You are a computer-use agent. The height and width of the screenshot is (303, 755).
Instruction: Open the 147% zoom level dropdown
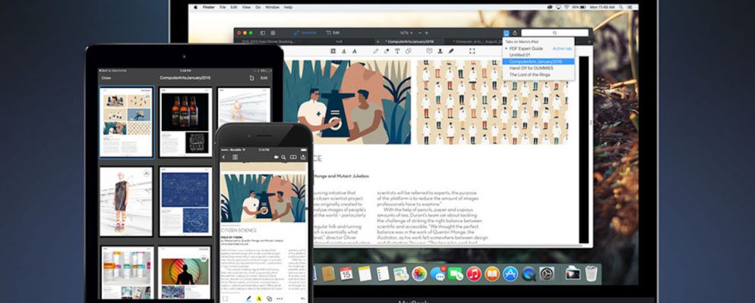coord(406,33)
